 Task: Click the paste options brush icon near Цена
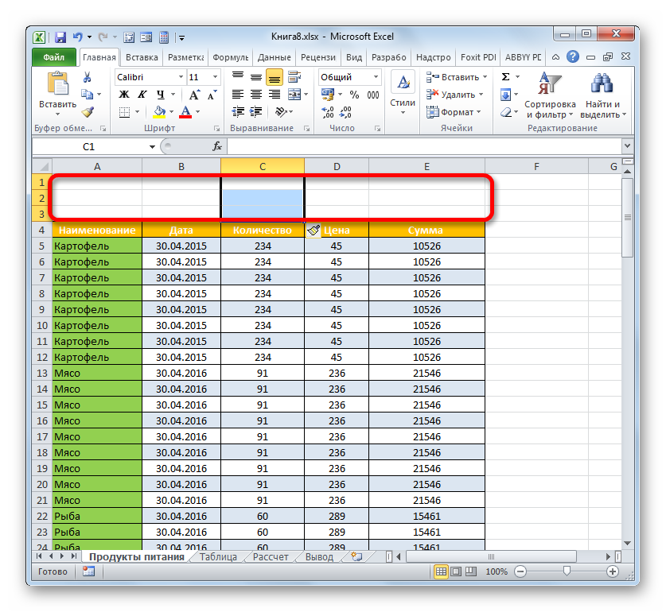click(x=313, y=230)
